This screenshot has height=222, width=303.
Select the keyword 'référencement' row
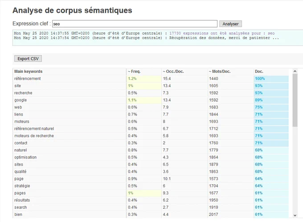coord(151,79)
